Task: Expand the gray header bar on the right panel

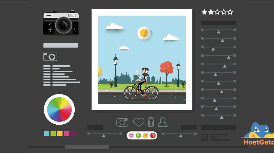Action: (x=218, y=23)
